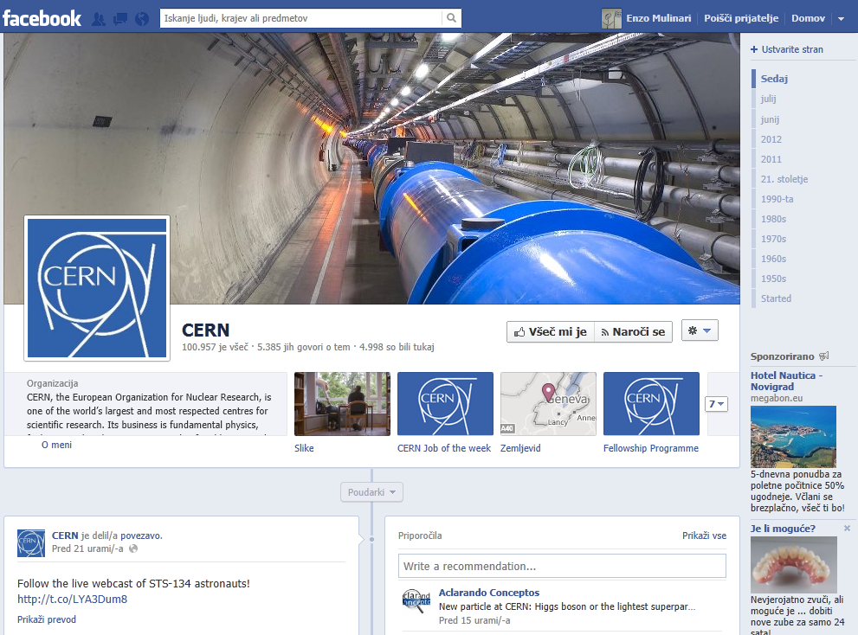The width and height of the screenshot is (858, 635).
Task: Open the CERN profile picture
Action: pos(97,288)
